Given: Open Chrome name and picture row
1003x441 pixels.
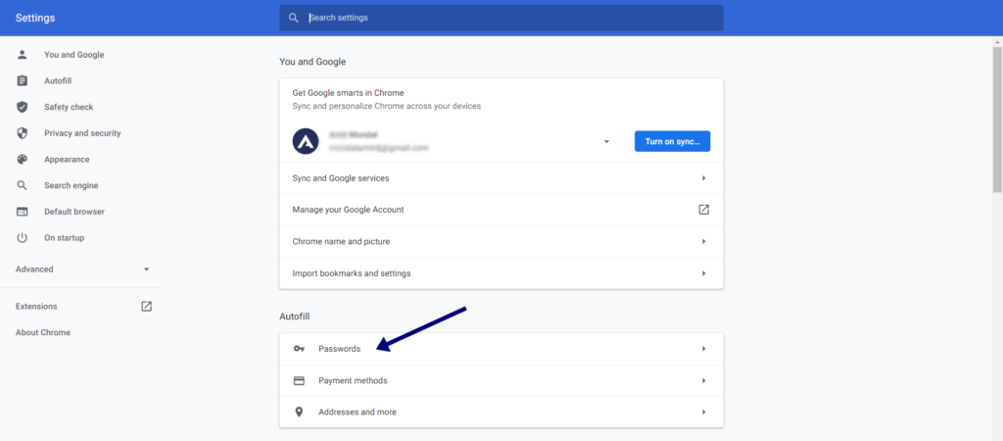Looking at the screenshot, I should click(x=501, y=241).
